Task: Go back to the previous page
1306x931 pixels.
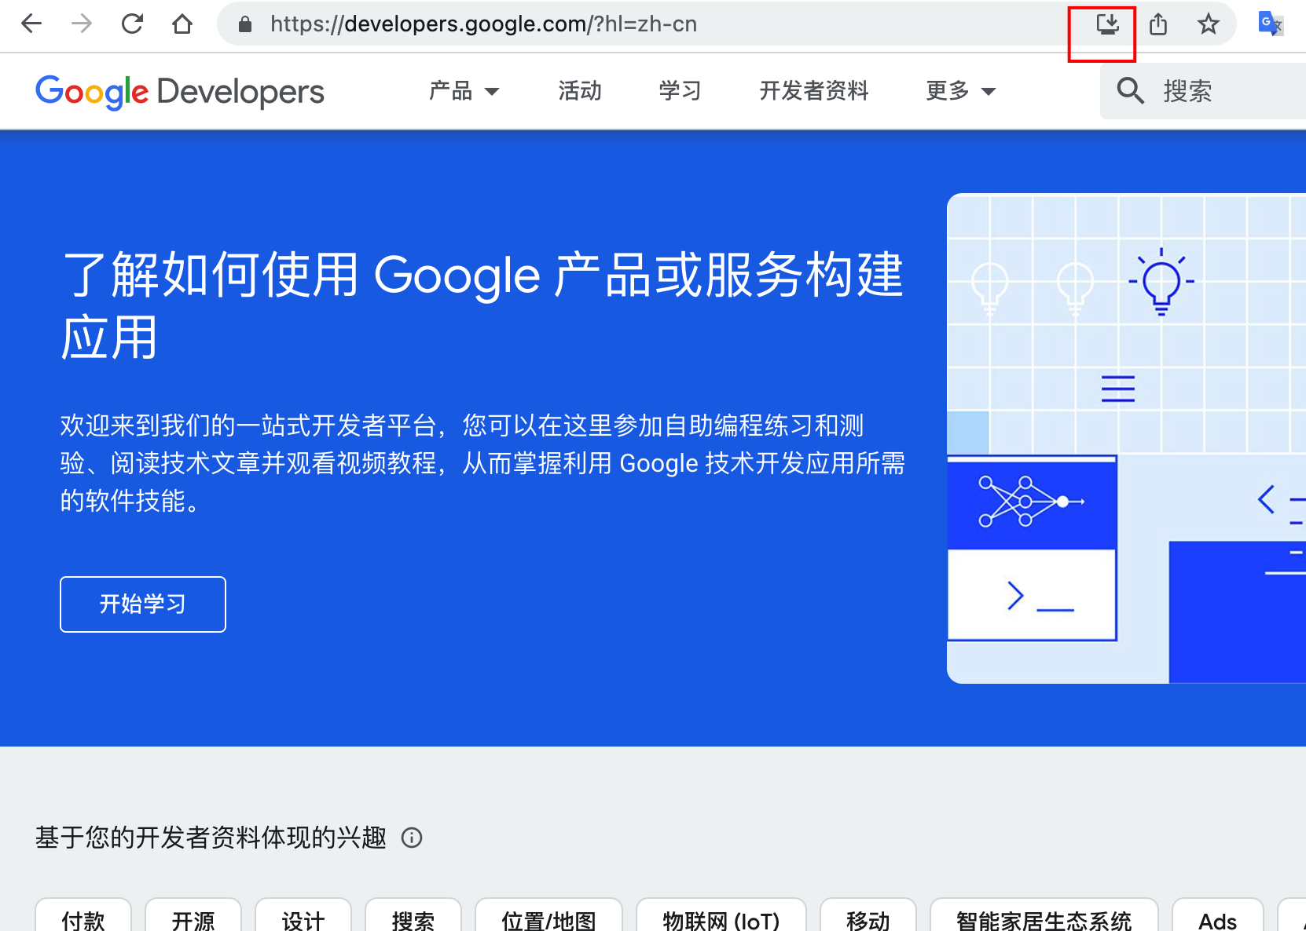Action: 31,24
